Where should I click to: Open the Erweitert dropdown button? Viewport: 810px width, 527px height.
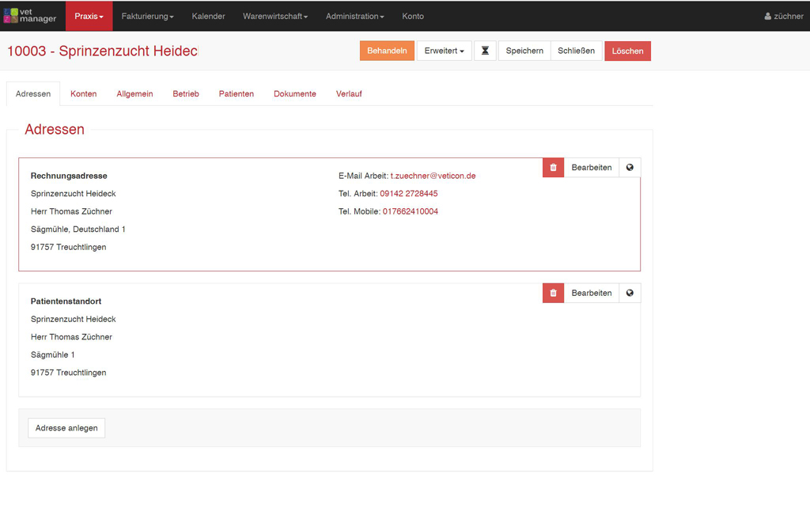444,51
